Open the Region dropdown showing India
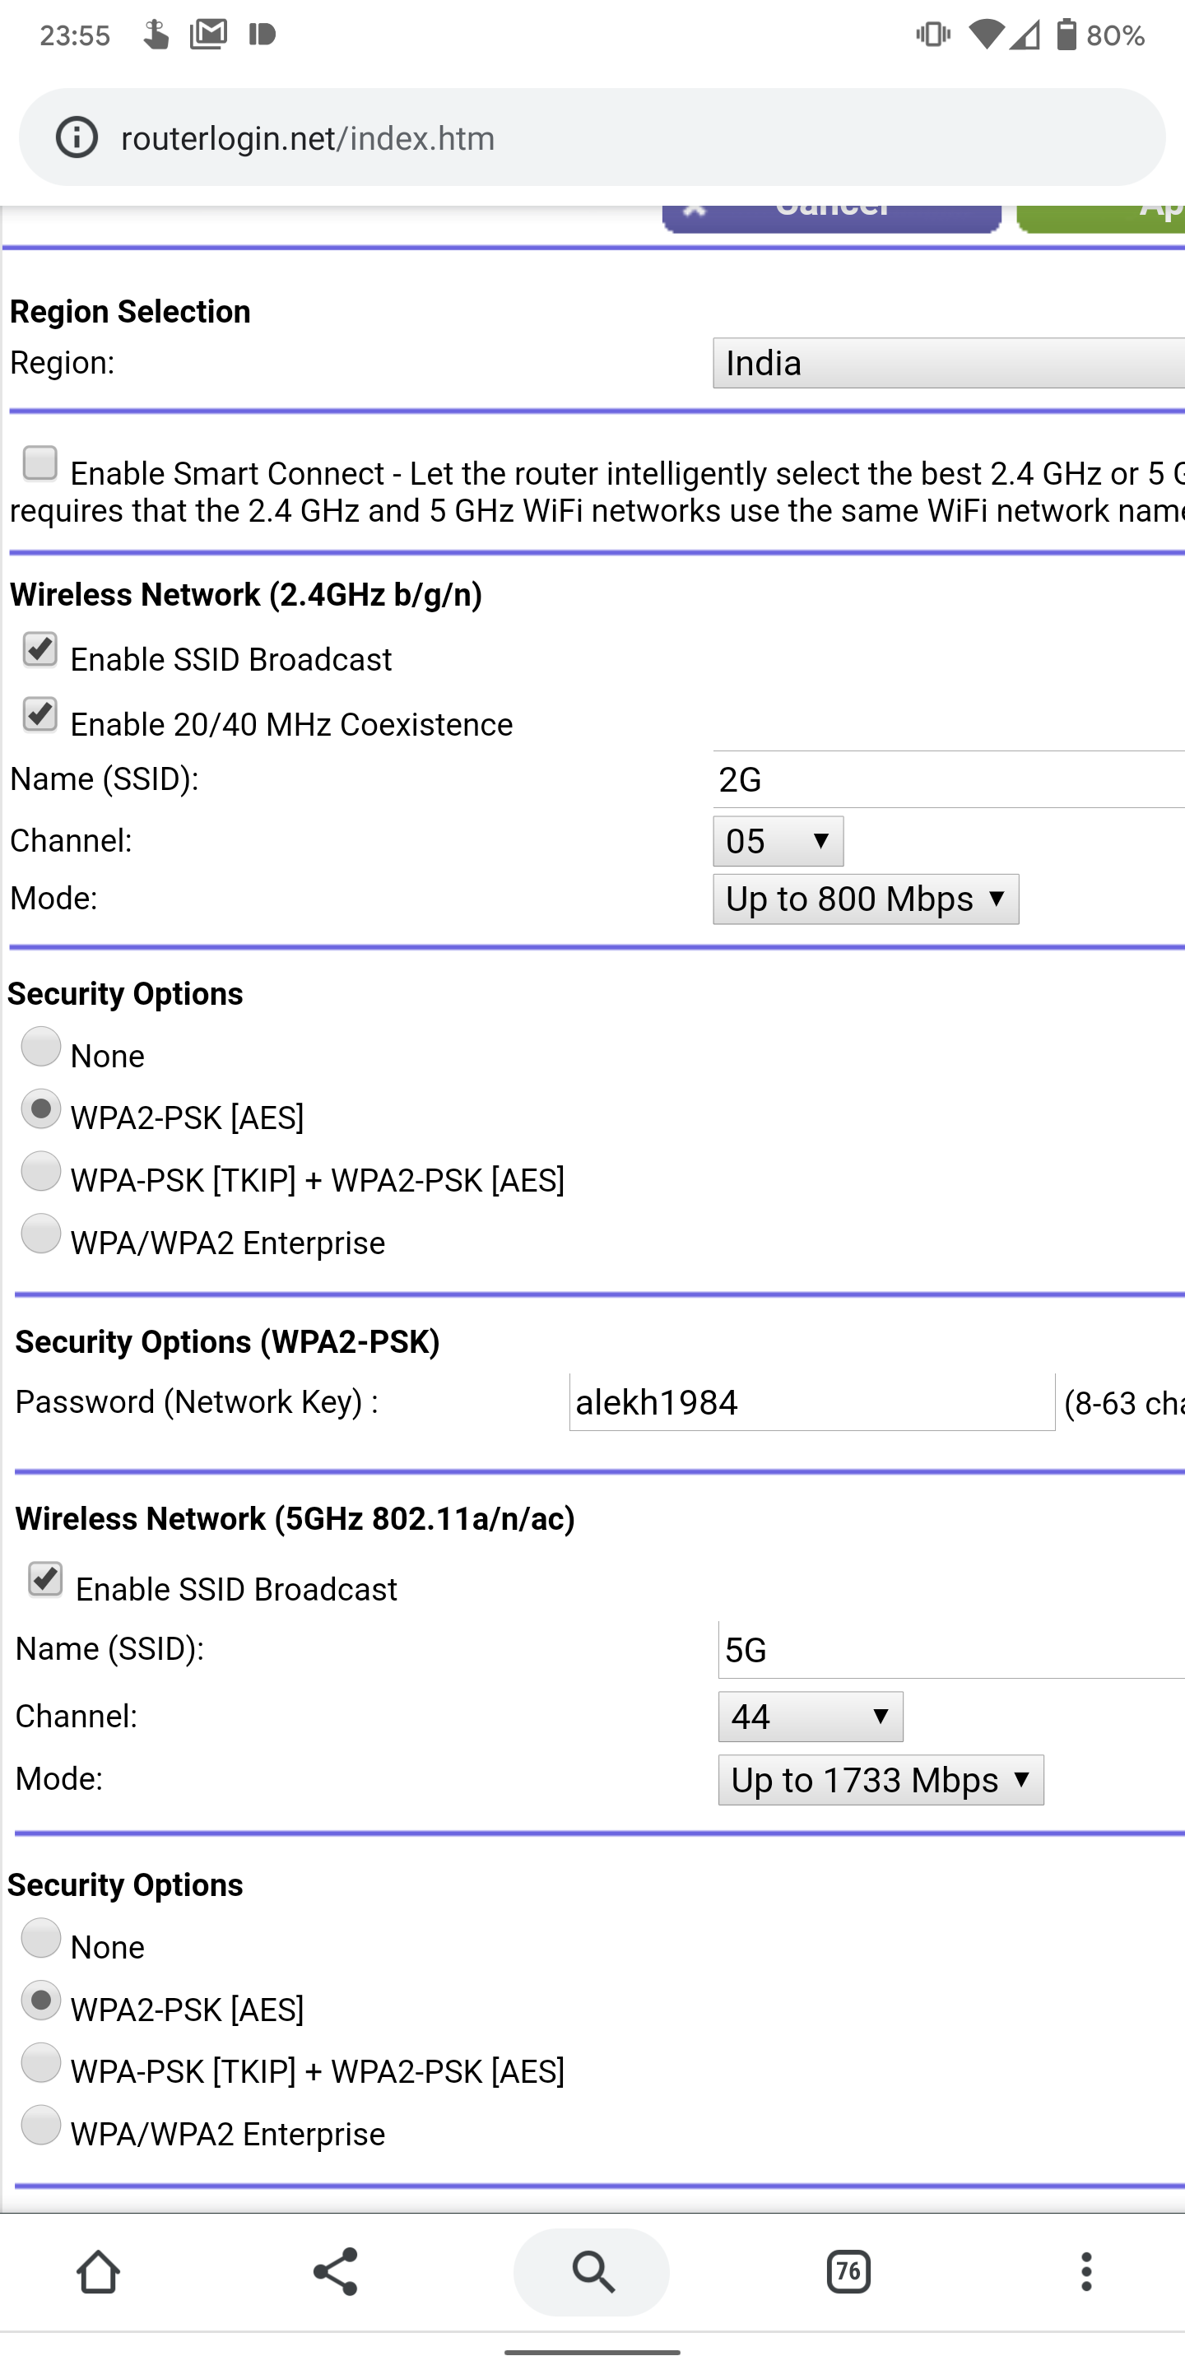1185x2370 pixels. (948, 364)
